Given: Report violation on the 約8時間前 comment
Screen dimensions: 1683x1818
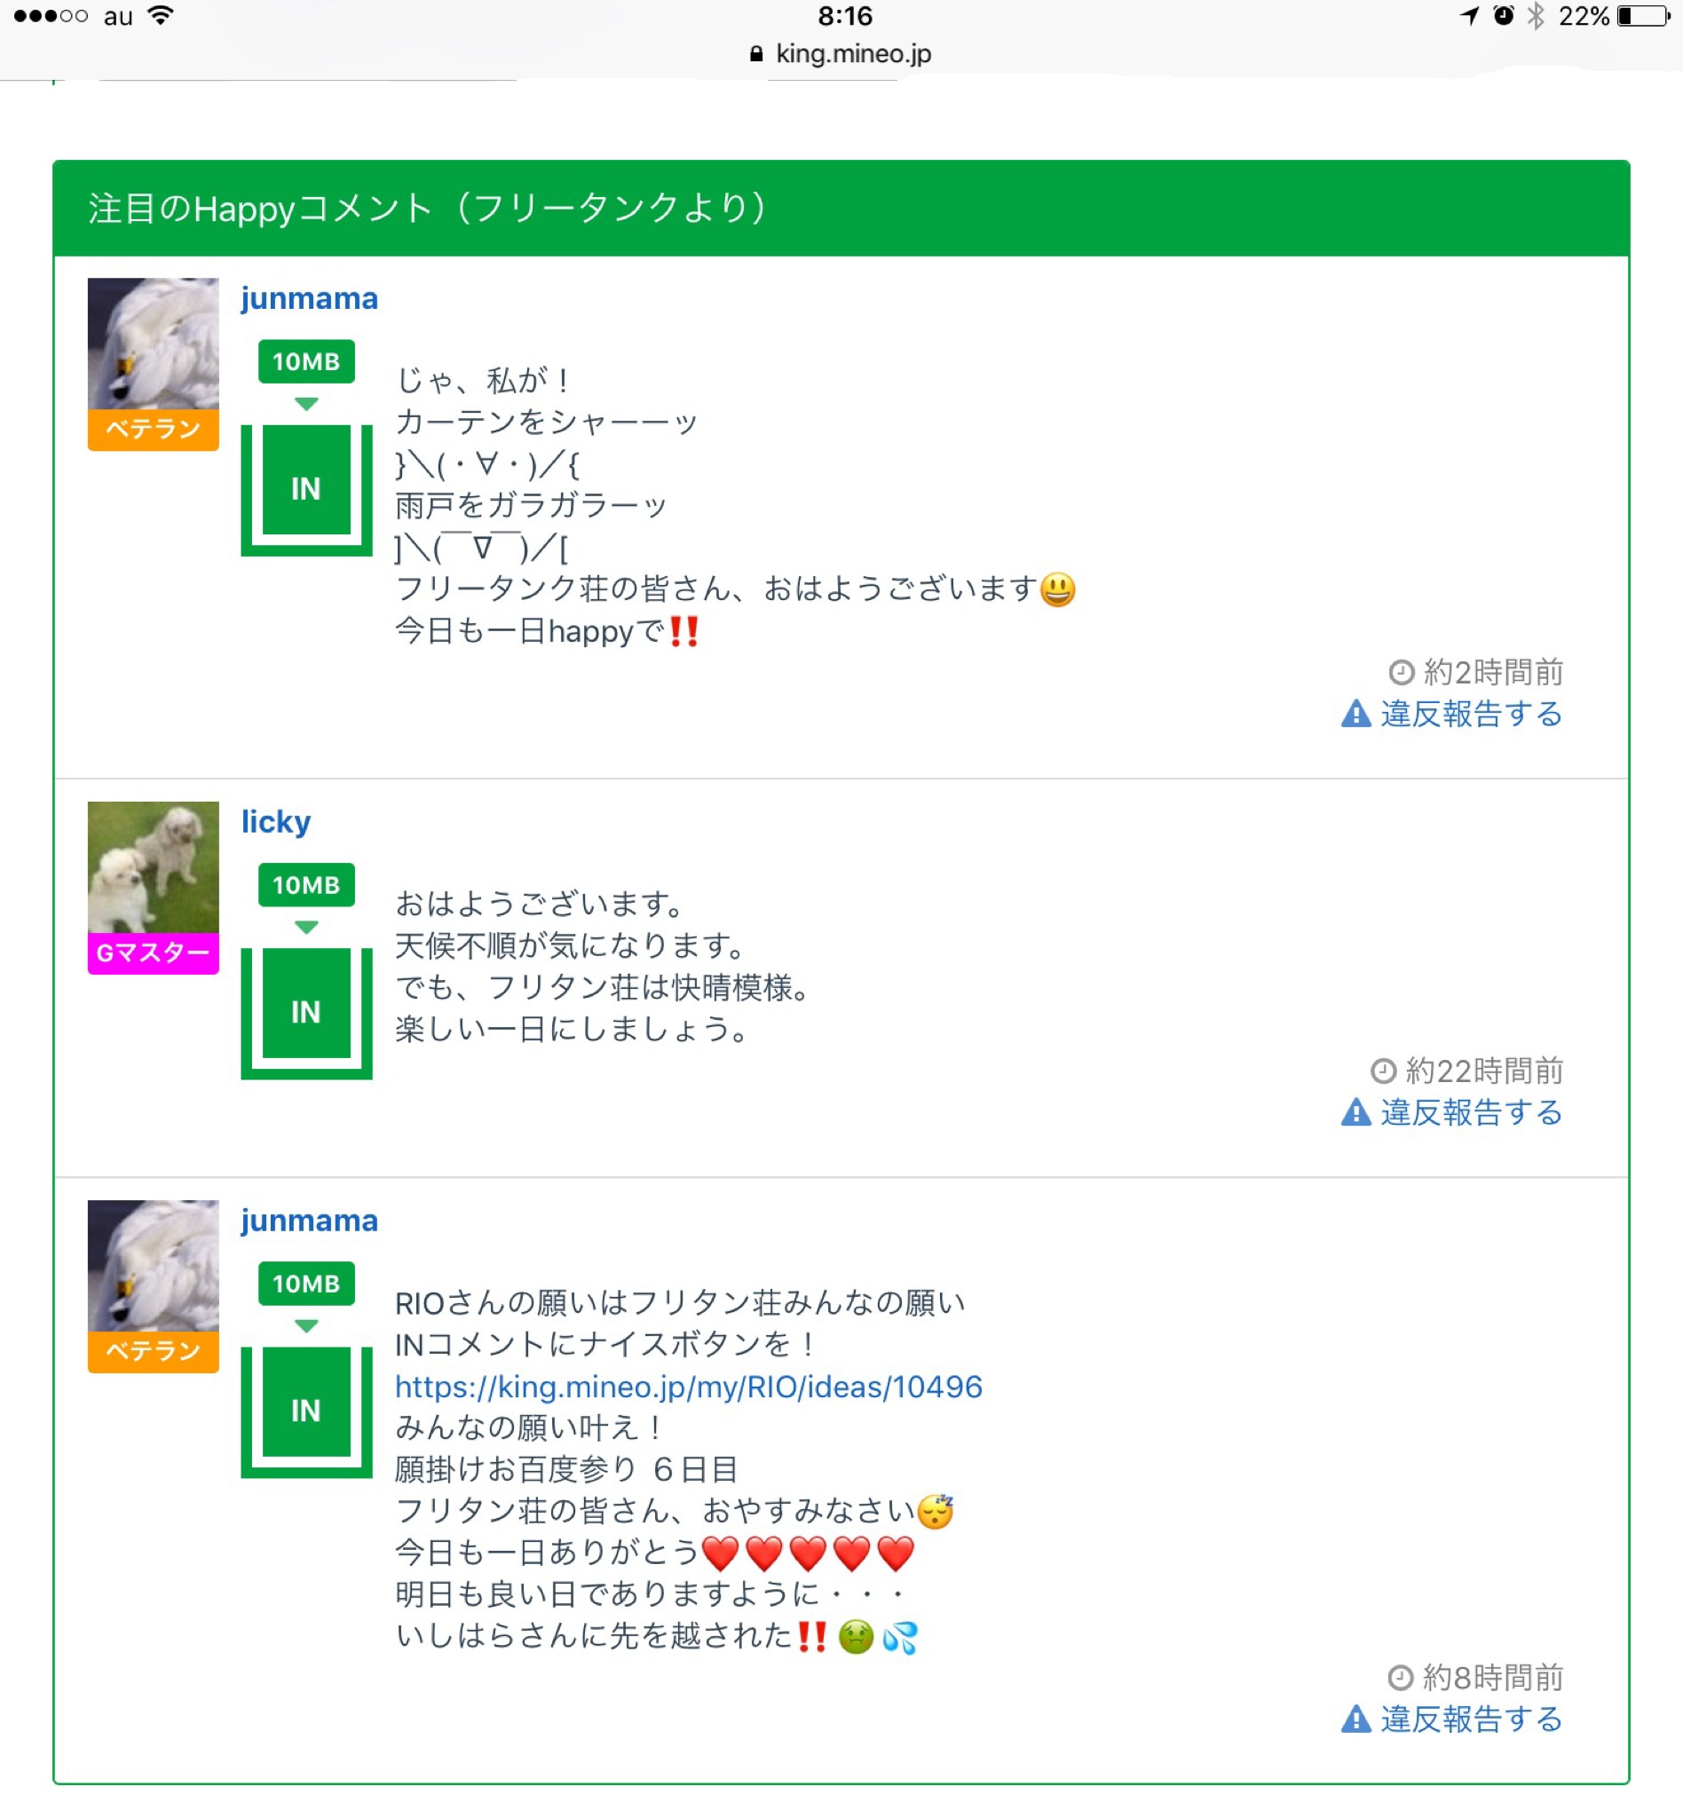Looking at the screenshot, I should click(1470, 1719).
